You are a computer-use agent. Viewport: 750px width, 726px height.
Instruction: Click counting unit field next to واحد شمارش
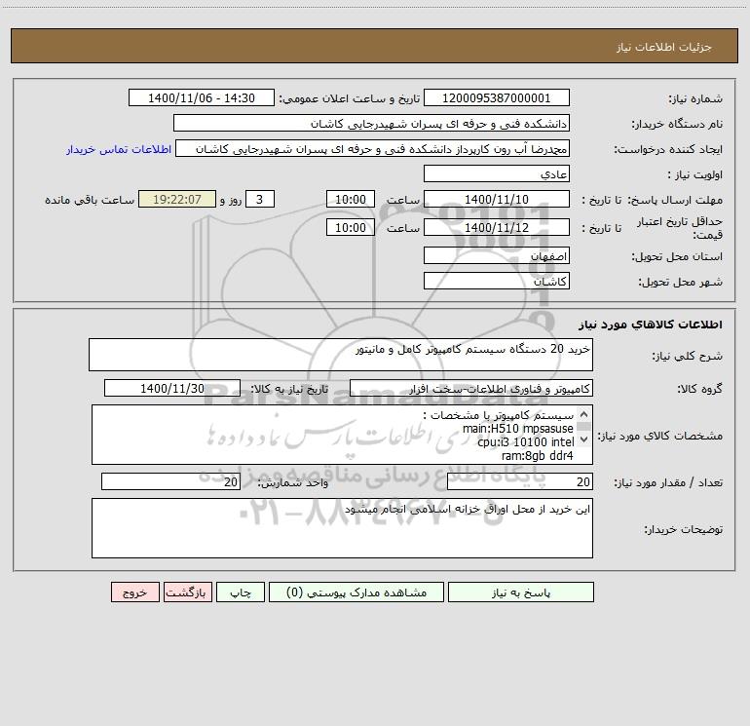coord(170,482)
